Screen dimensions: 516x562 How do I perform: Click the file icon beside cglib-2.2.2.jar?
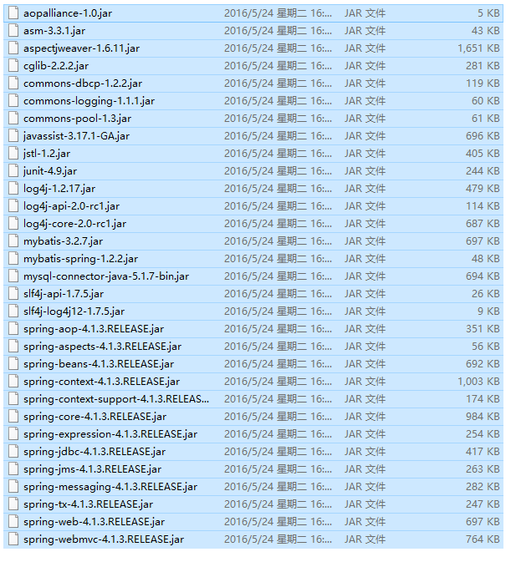[x=13, y=66]
